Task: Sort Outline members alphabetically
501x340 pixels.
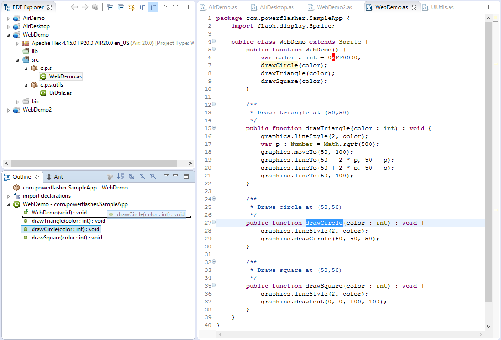Action: click(121, 176)
